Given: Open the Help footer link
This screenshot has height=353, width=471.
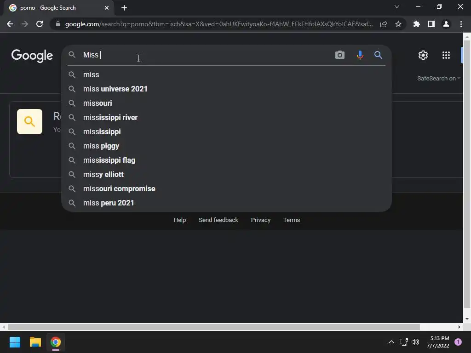Looking at the screenshot, I should coord(180,220).
